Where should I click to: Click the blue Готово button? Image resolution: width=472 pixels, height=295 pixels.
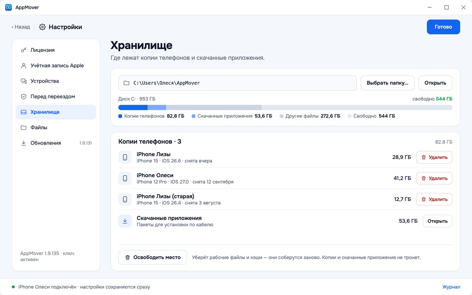(x=443, y=27)
